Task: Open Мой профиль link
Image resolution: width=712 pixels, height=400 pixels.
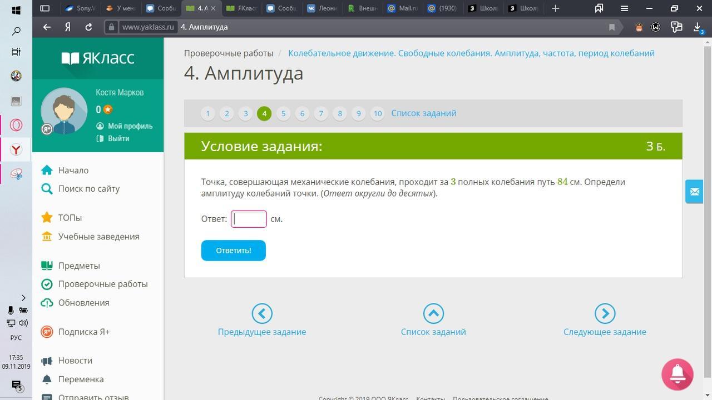Action: point(125,126)
